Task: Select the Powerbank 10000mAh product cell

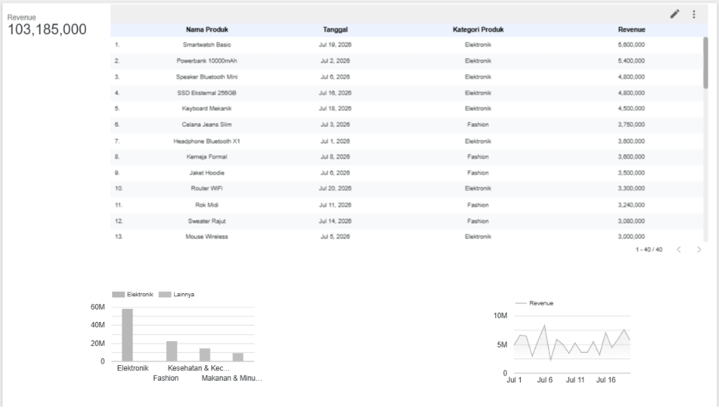Action: click(207, 60)
